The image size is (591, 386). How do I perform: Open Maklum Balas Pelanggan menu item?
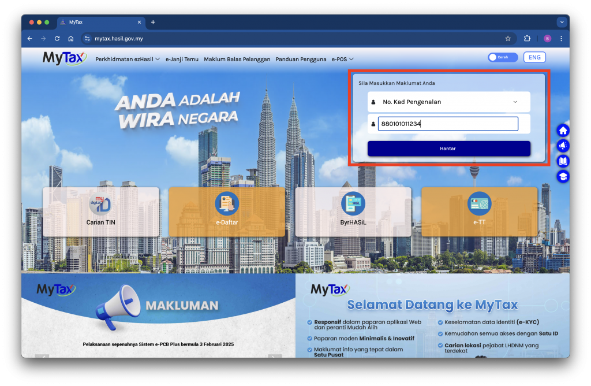tap(237, 59)
